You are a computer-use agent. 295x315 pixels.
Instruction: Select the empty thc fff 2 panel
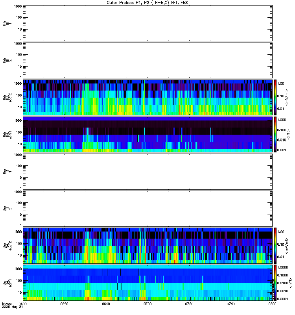coord(147,209)
